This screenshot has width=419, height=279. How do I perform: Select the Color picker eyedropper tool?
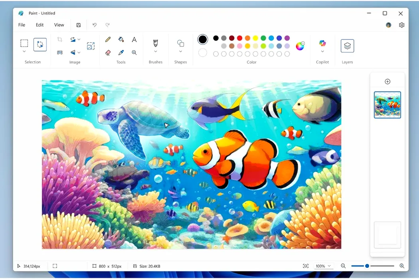(121, 53)
